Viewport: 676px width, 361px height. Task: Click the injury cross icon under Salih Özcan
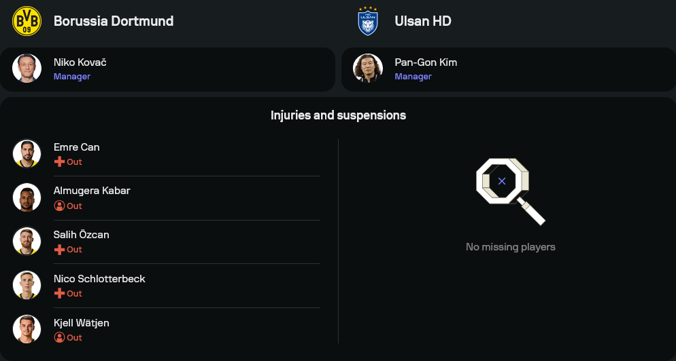tap(59, 250)
